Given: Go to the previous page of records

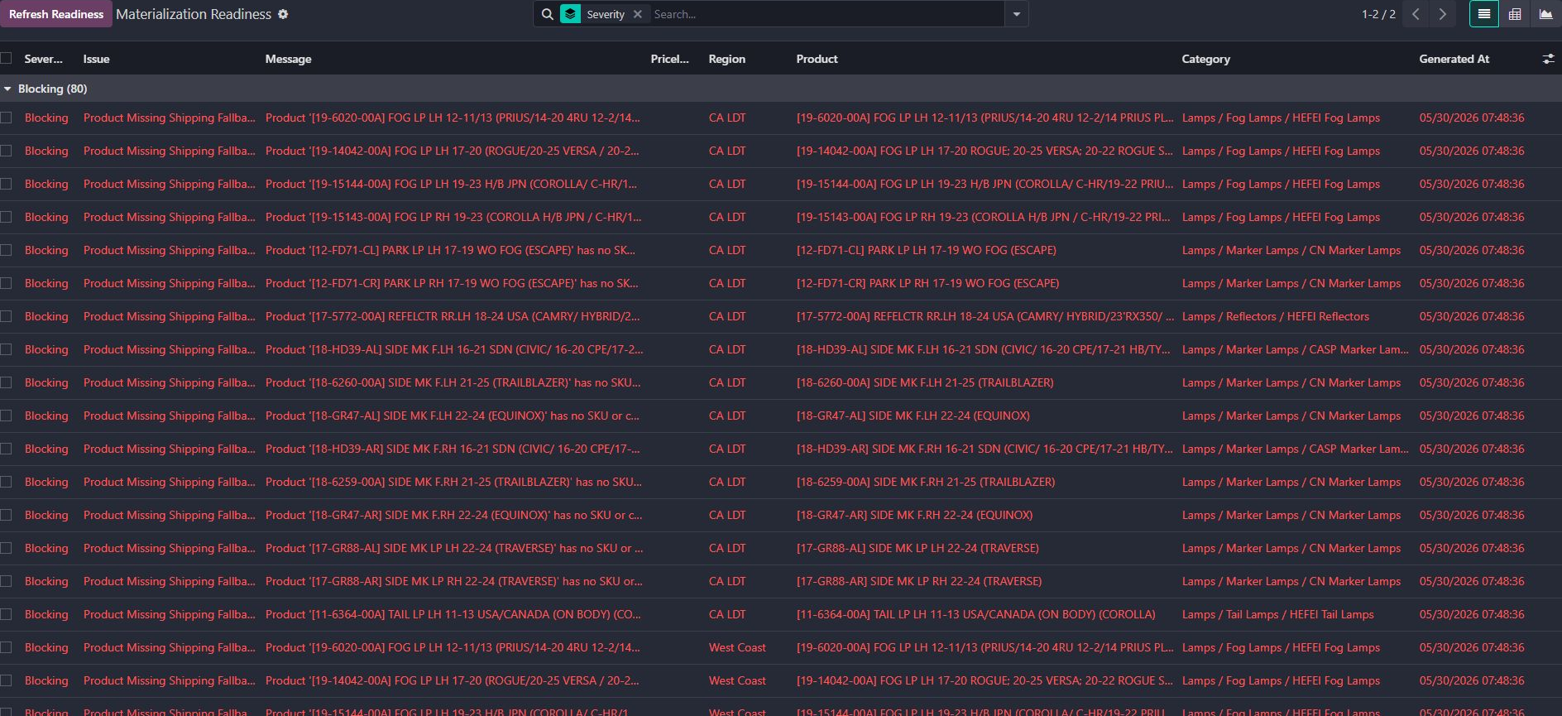Looking at the screenshot, I should (x=1416, y=14).
